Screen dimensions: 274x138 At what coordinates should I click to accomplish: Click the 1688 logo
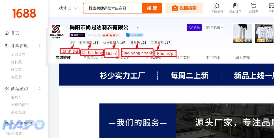point(24,13)
